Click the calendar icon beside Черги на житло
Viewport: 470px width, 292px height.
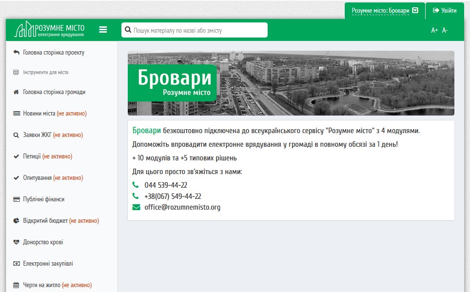pos(16,285)
